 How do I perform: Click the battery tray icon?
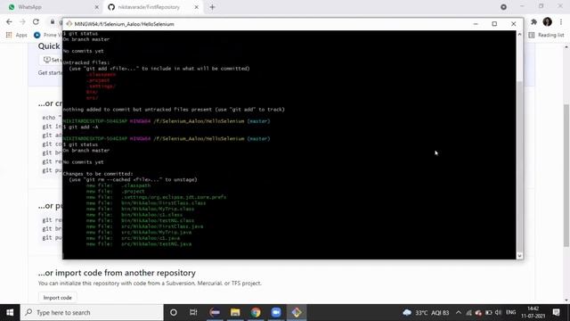(x=489, y=313)
